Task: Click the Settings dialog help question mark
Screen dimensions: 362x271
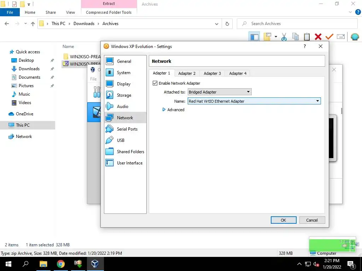Action: [x=304, y=46]
